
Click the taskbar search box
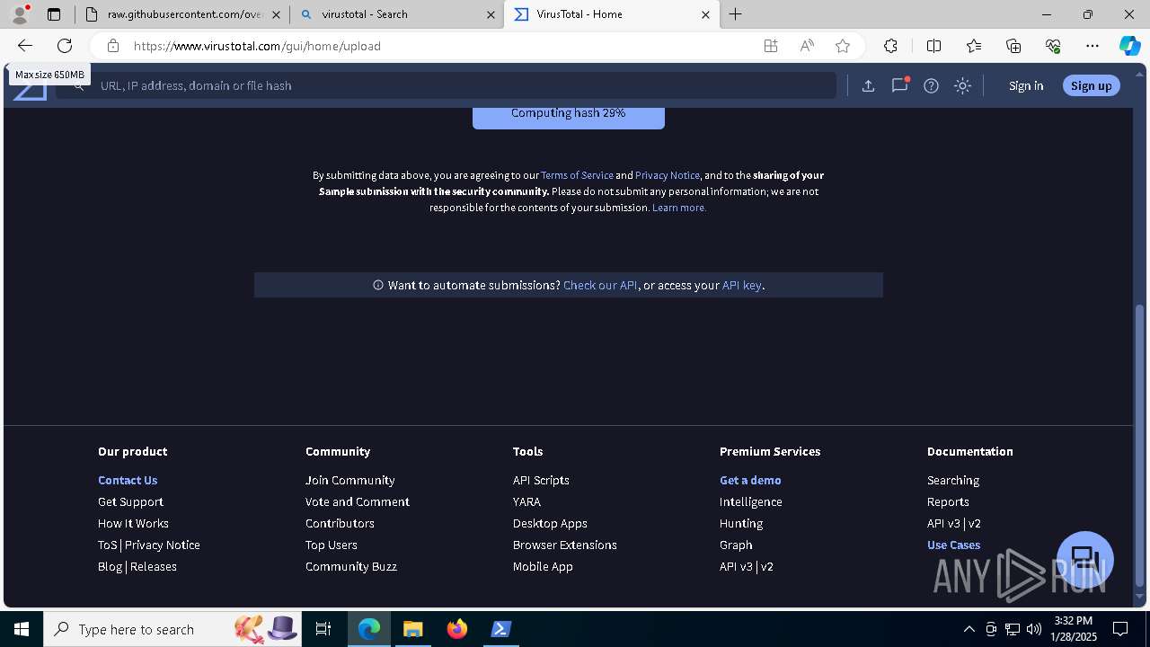click(x=174, y=629)
